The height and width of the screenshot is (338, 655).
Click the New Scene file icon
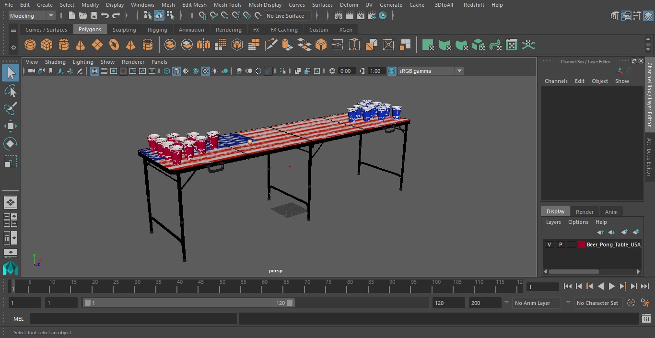pos(71,16)
